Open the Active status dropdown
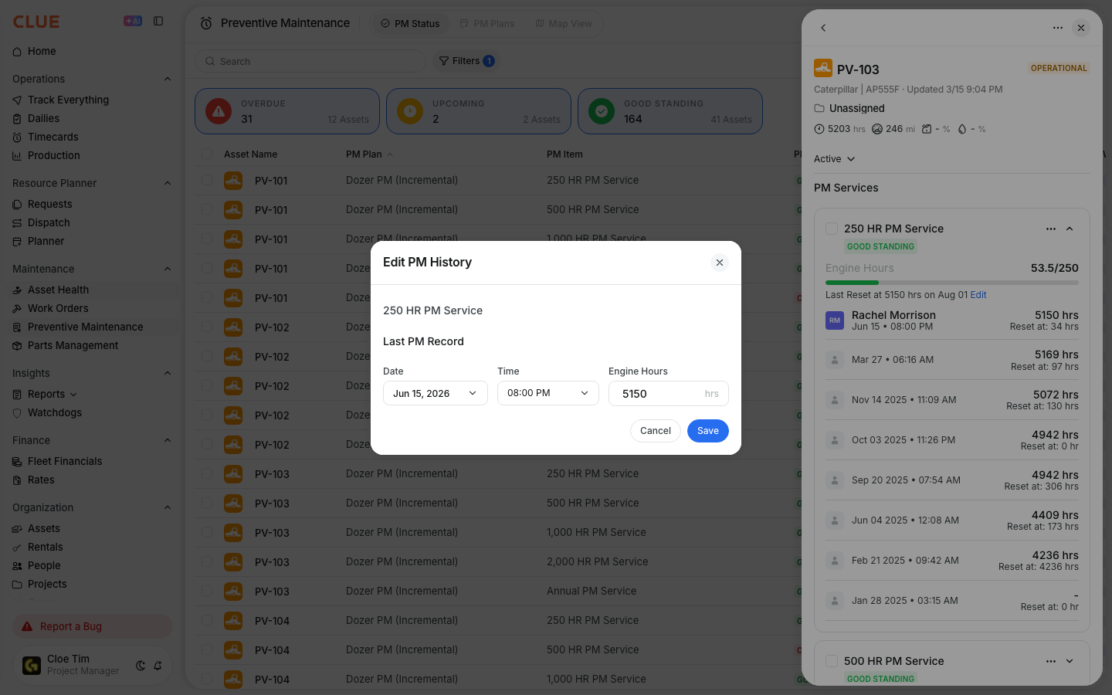This screenshot has height=695, width=1112. tap(835, 159)
